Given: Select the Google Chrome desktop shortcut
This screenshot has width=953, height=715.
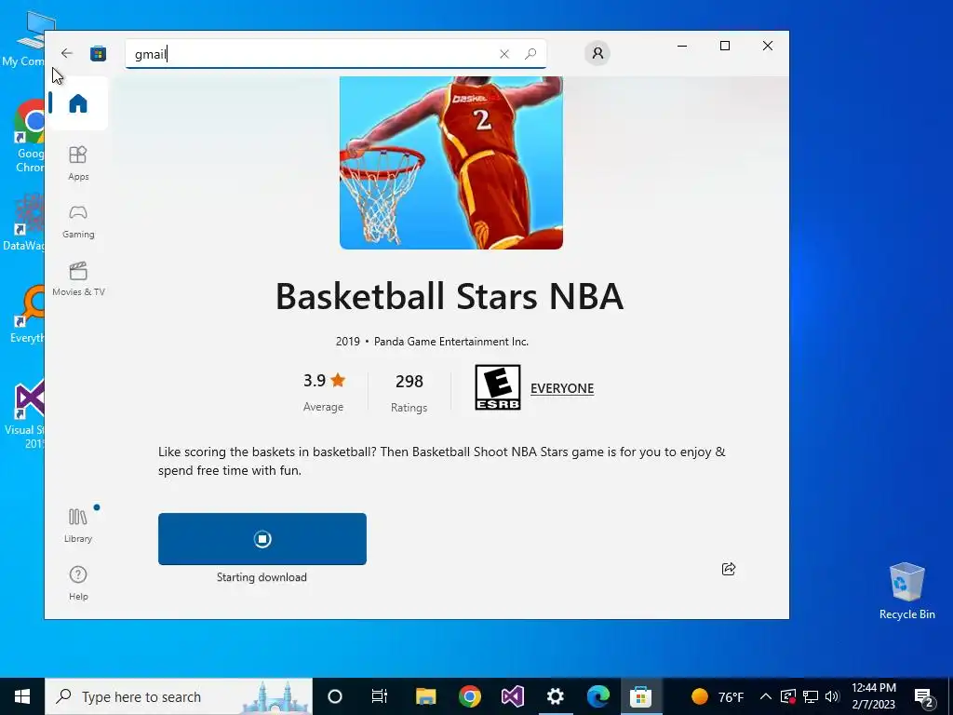Looking at the screenshot, I should pos(29,138).
